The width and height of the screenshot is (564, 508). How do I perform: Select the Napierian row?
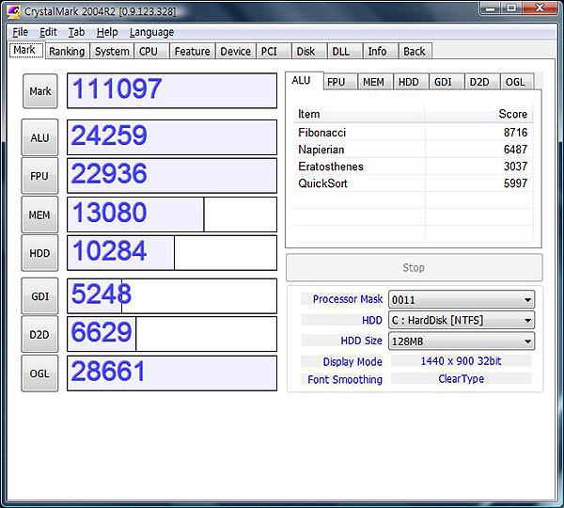coord(413,149)
